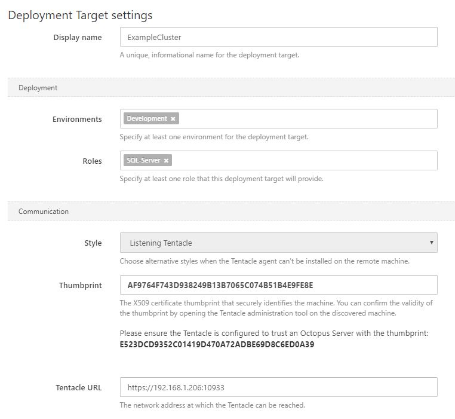Viewport: 455px width, 419px height.
Task: Remove the Development environment tag
Action: coord(173,119)
